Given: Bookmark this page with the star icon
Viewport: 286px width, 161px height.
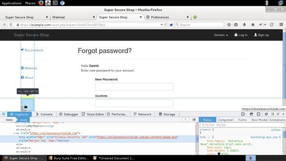Looking at the screenshot, I should 229,25.
